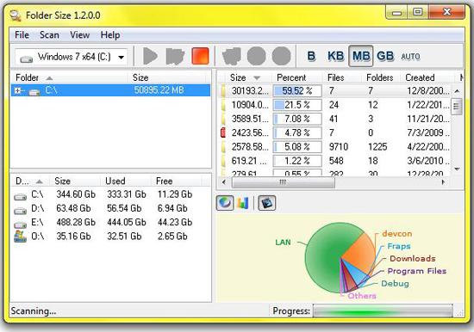Viewport: 474px width, 332px height.
Task: Click the Downloads pie chart label
Action: (x=413, y=259)
